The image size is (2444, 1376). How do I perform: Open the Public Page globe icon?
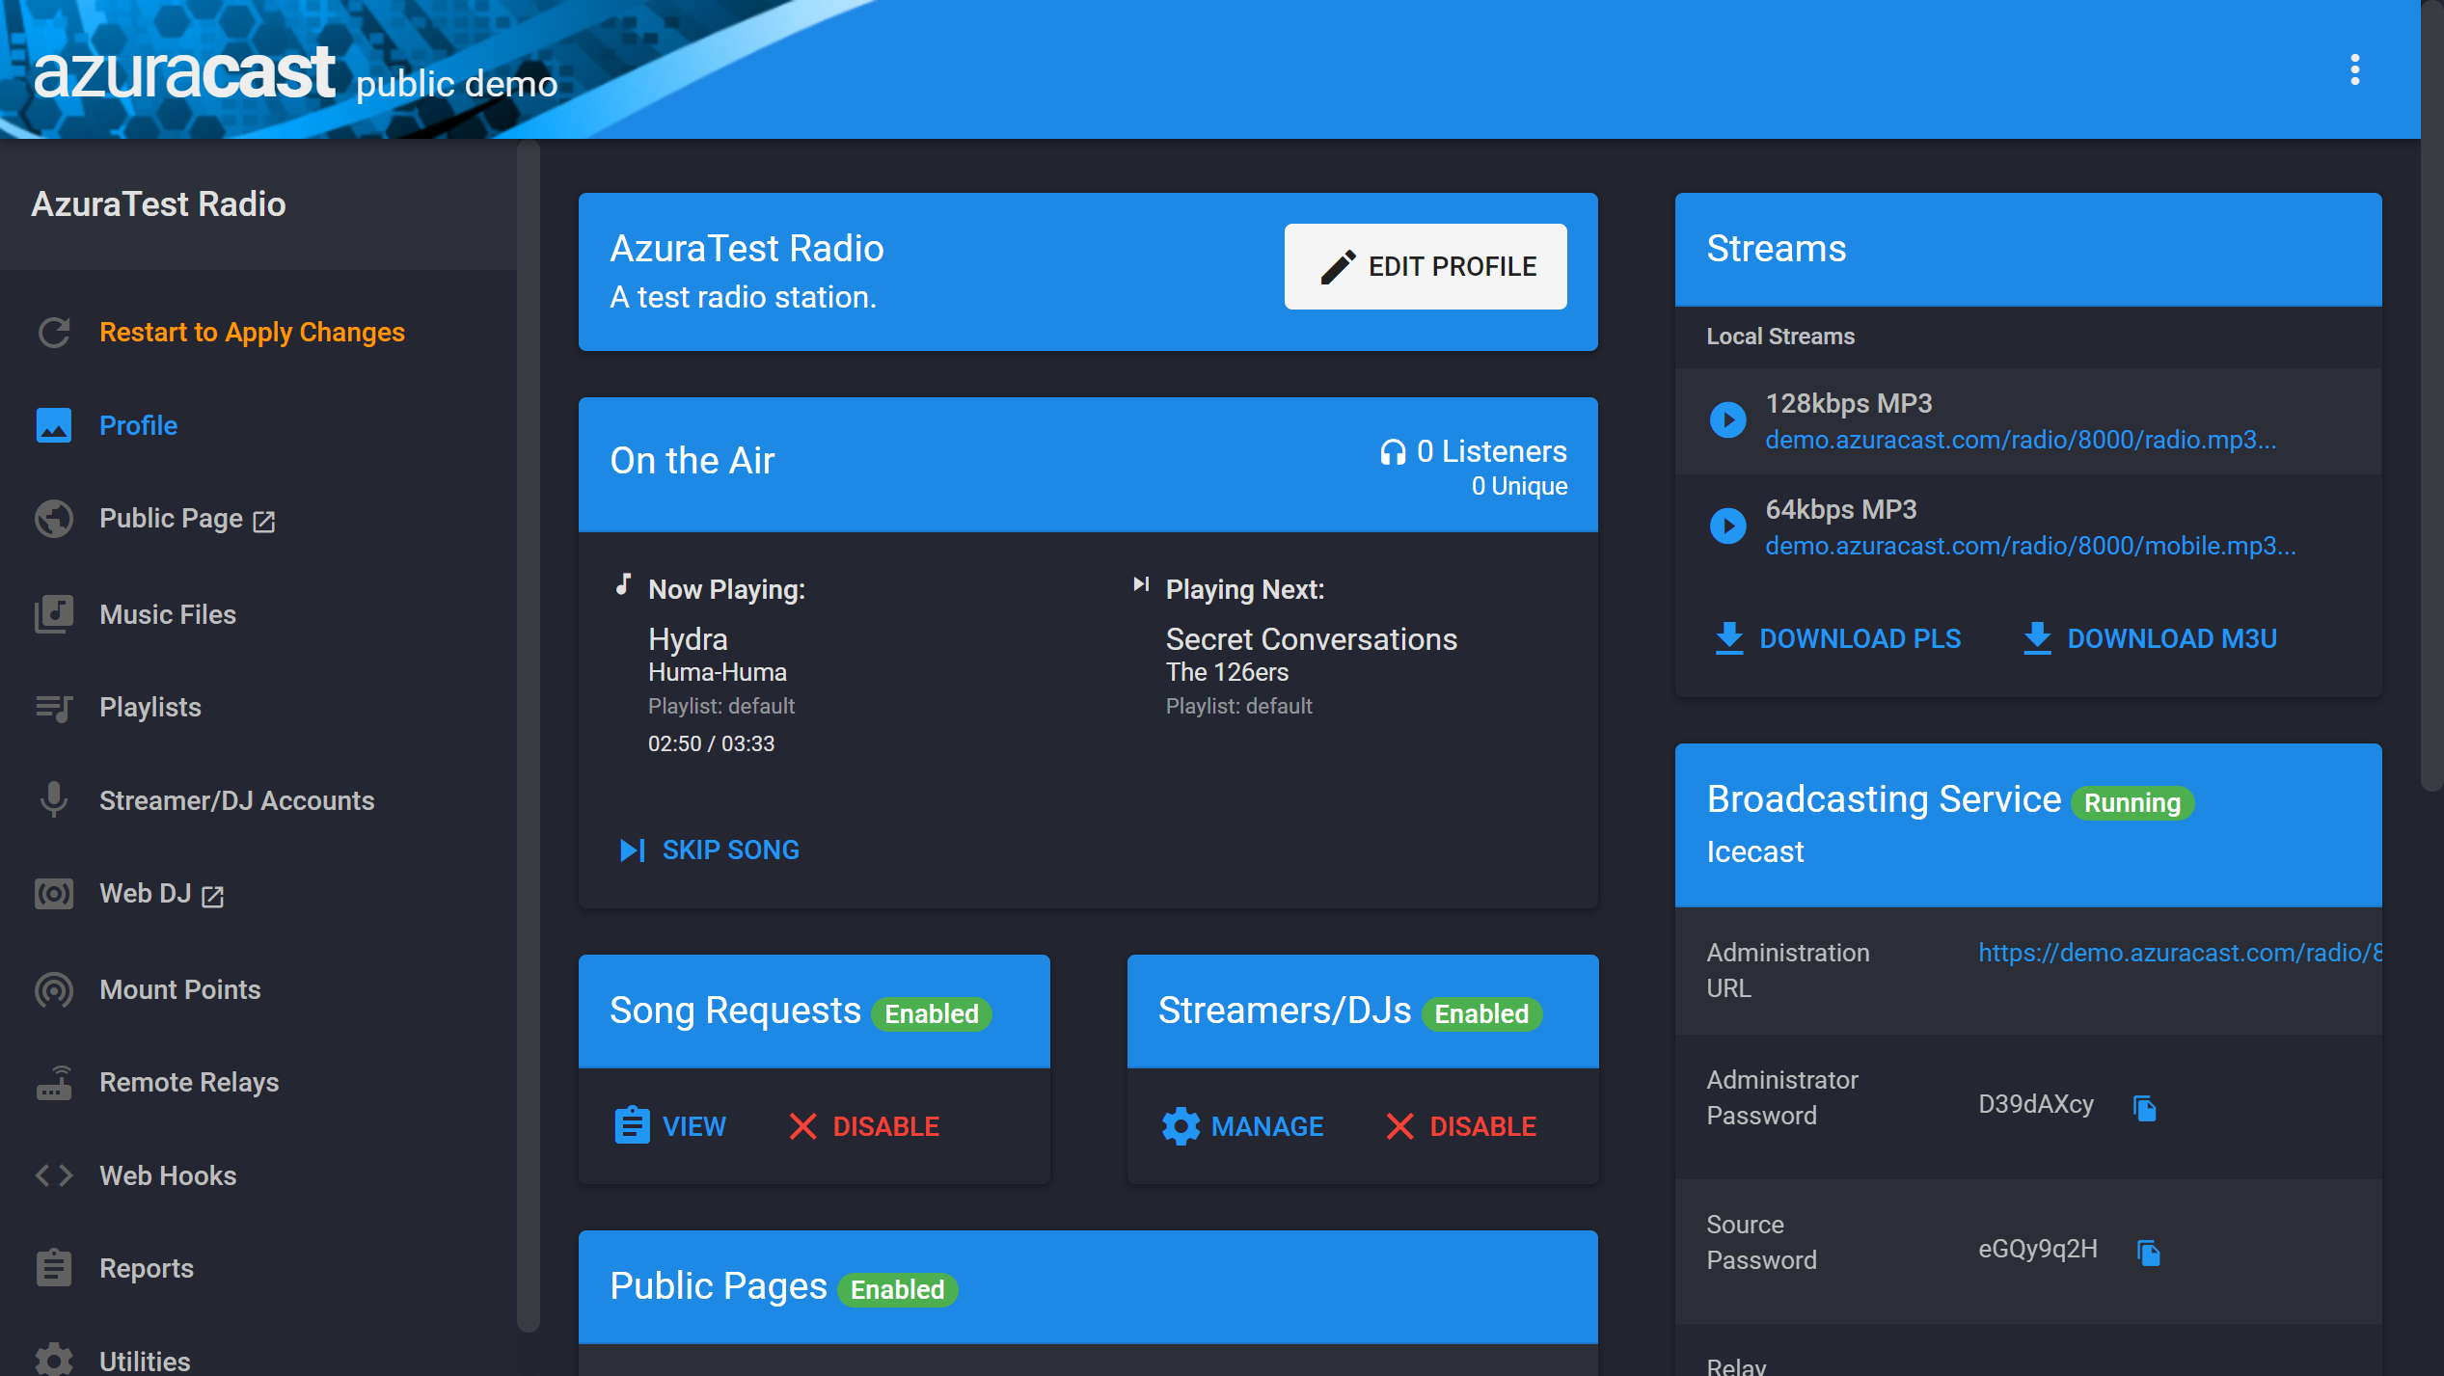tap(54, 518)
